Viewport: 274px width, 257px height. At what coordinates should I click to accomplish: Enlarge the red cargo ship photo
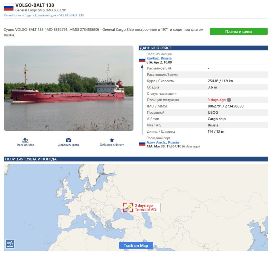68,88
